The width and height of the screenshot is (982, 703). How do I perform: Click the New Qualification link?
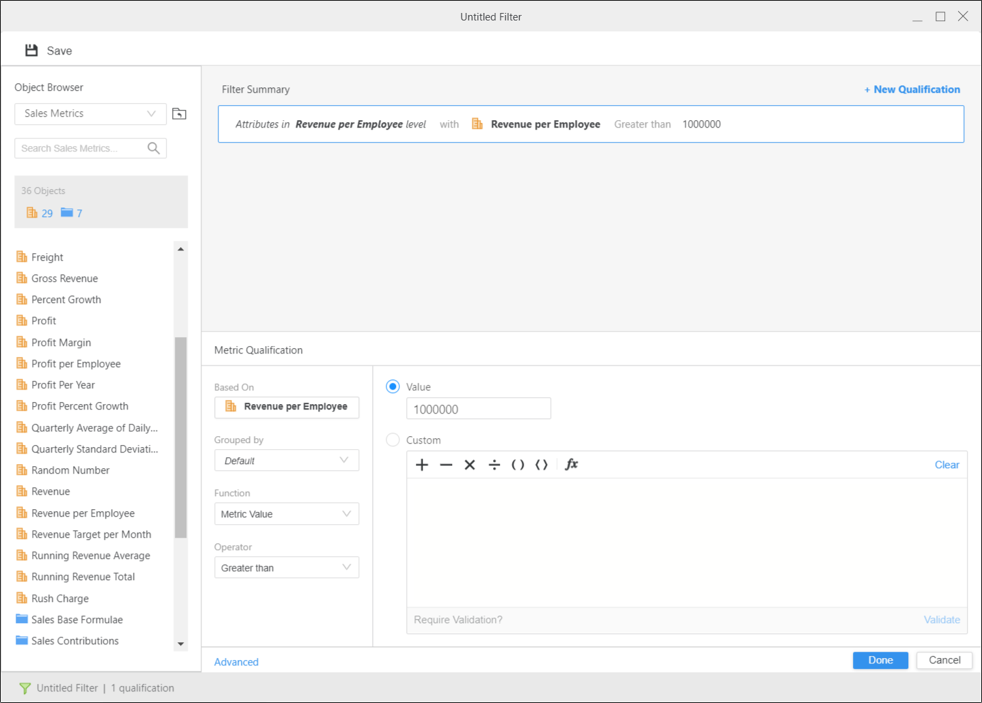tap(912, 89)
